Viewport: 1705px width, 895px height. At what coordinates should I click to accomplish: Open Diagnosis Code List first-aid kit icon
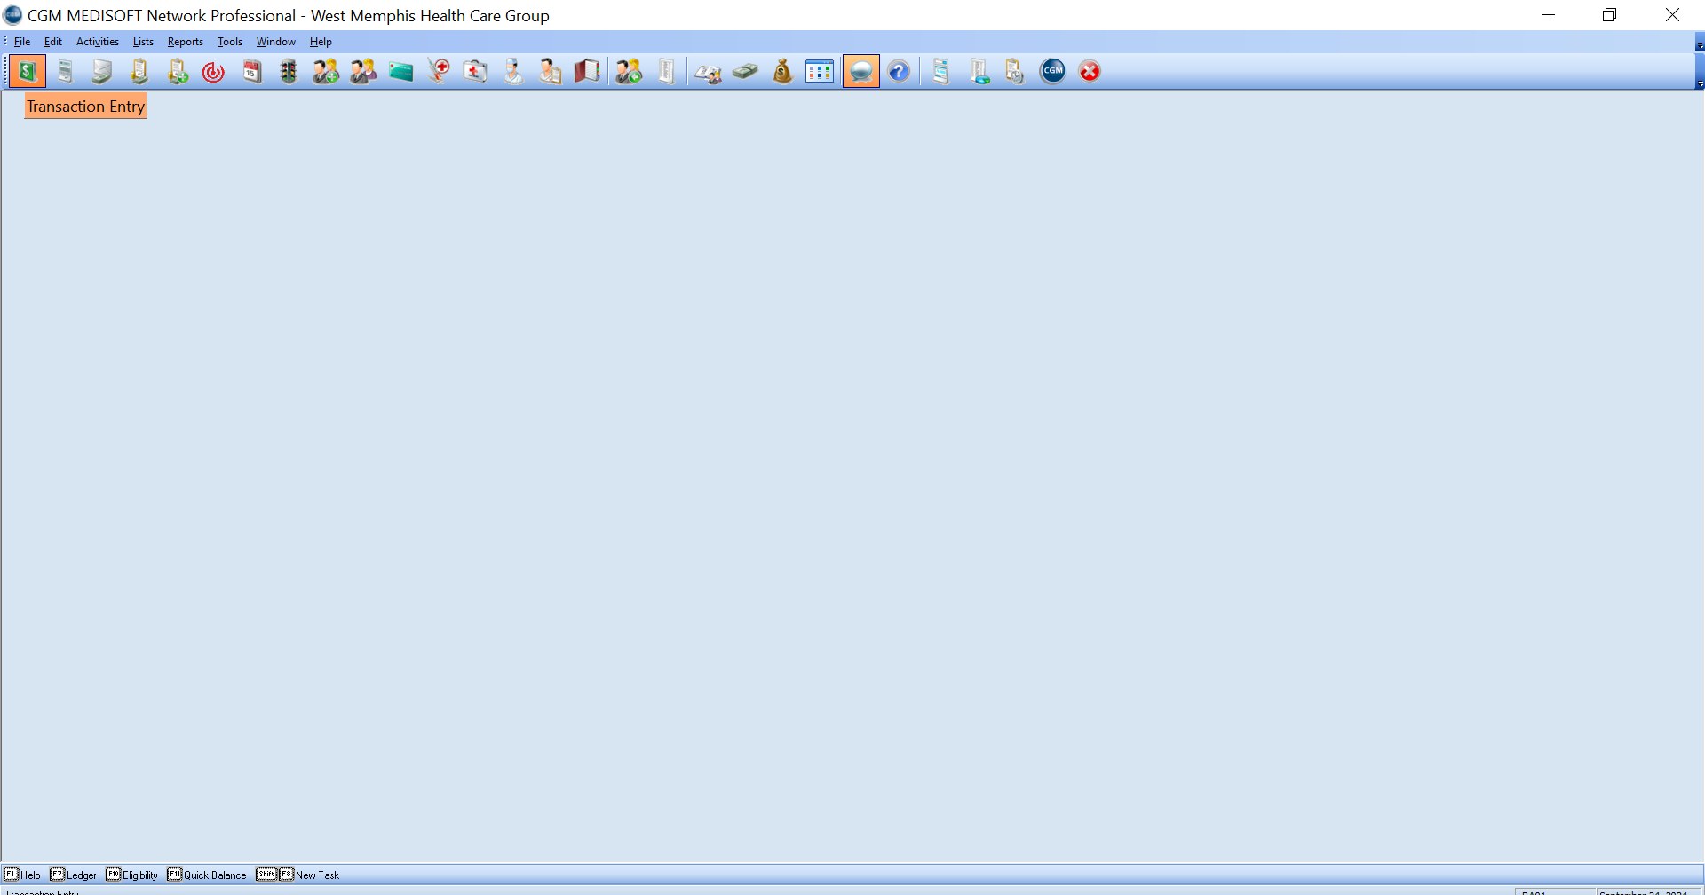475,71
